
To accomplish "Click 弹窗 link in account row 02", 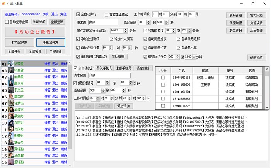I will click(47, 70).
